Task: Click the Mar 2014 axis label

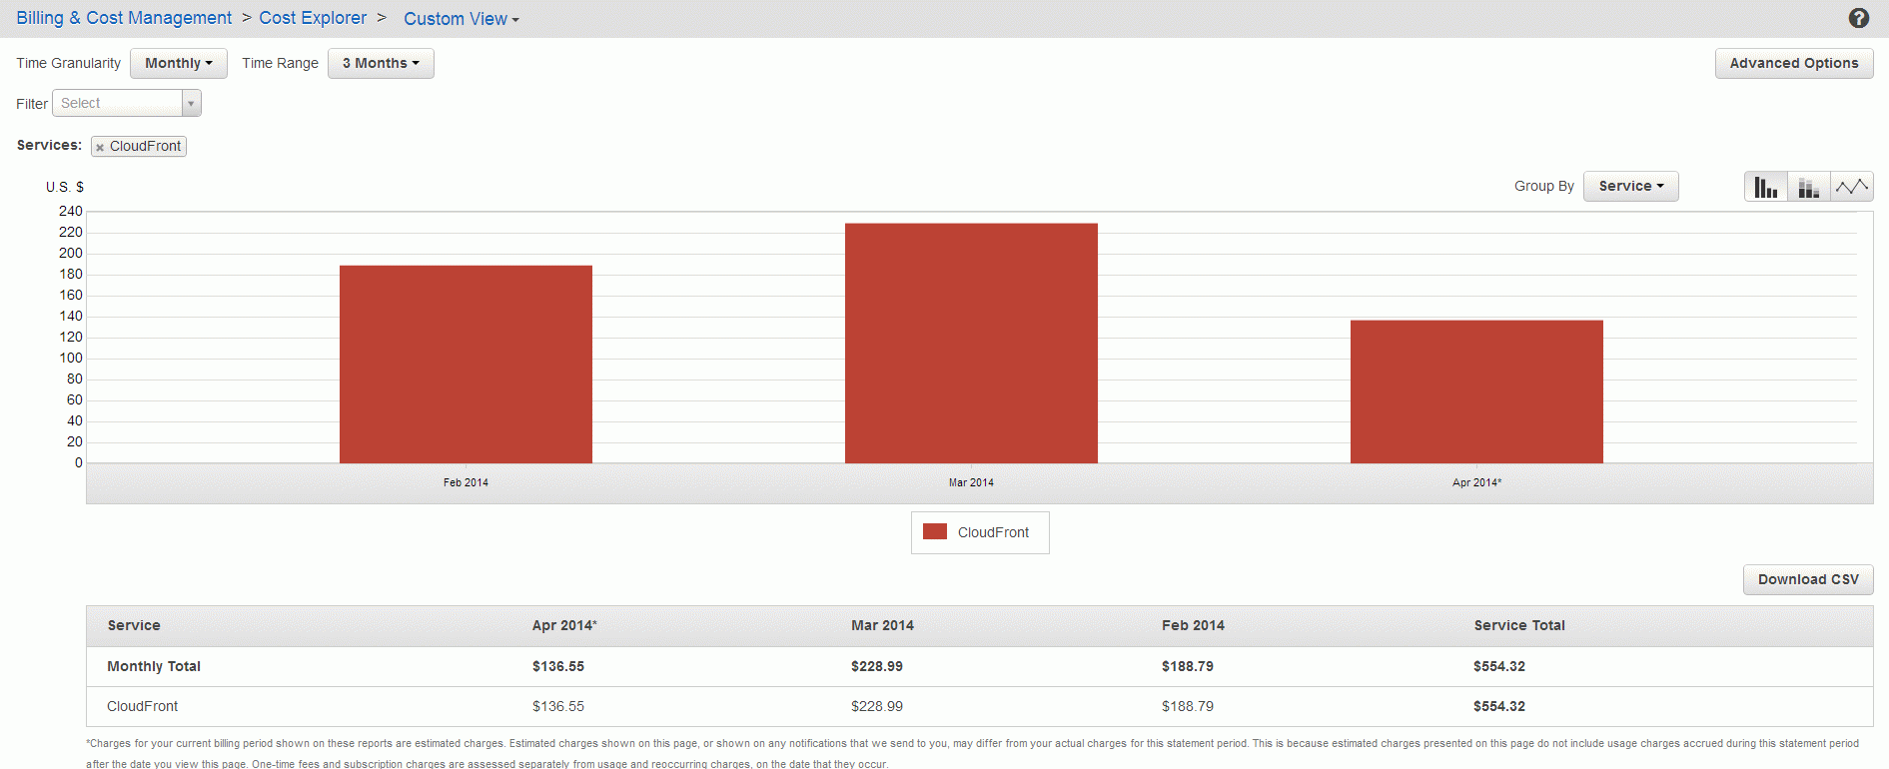Action: tap(971, 482)
